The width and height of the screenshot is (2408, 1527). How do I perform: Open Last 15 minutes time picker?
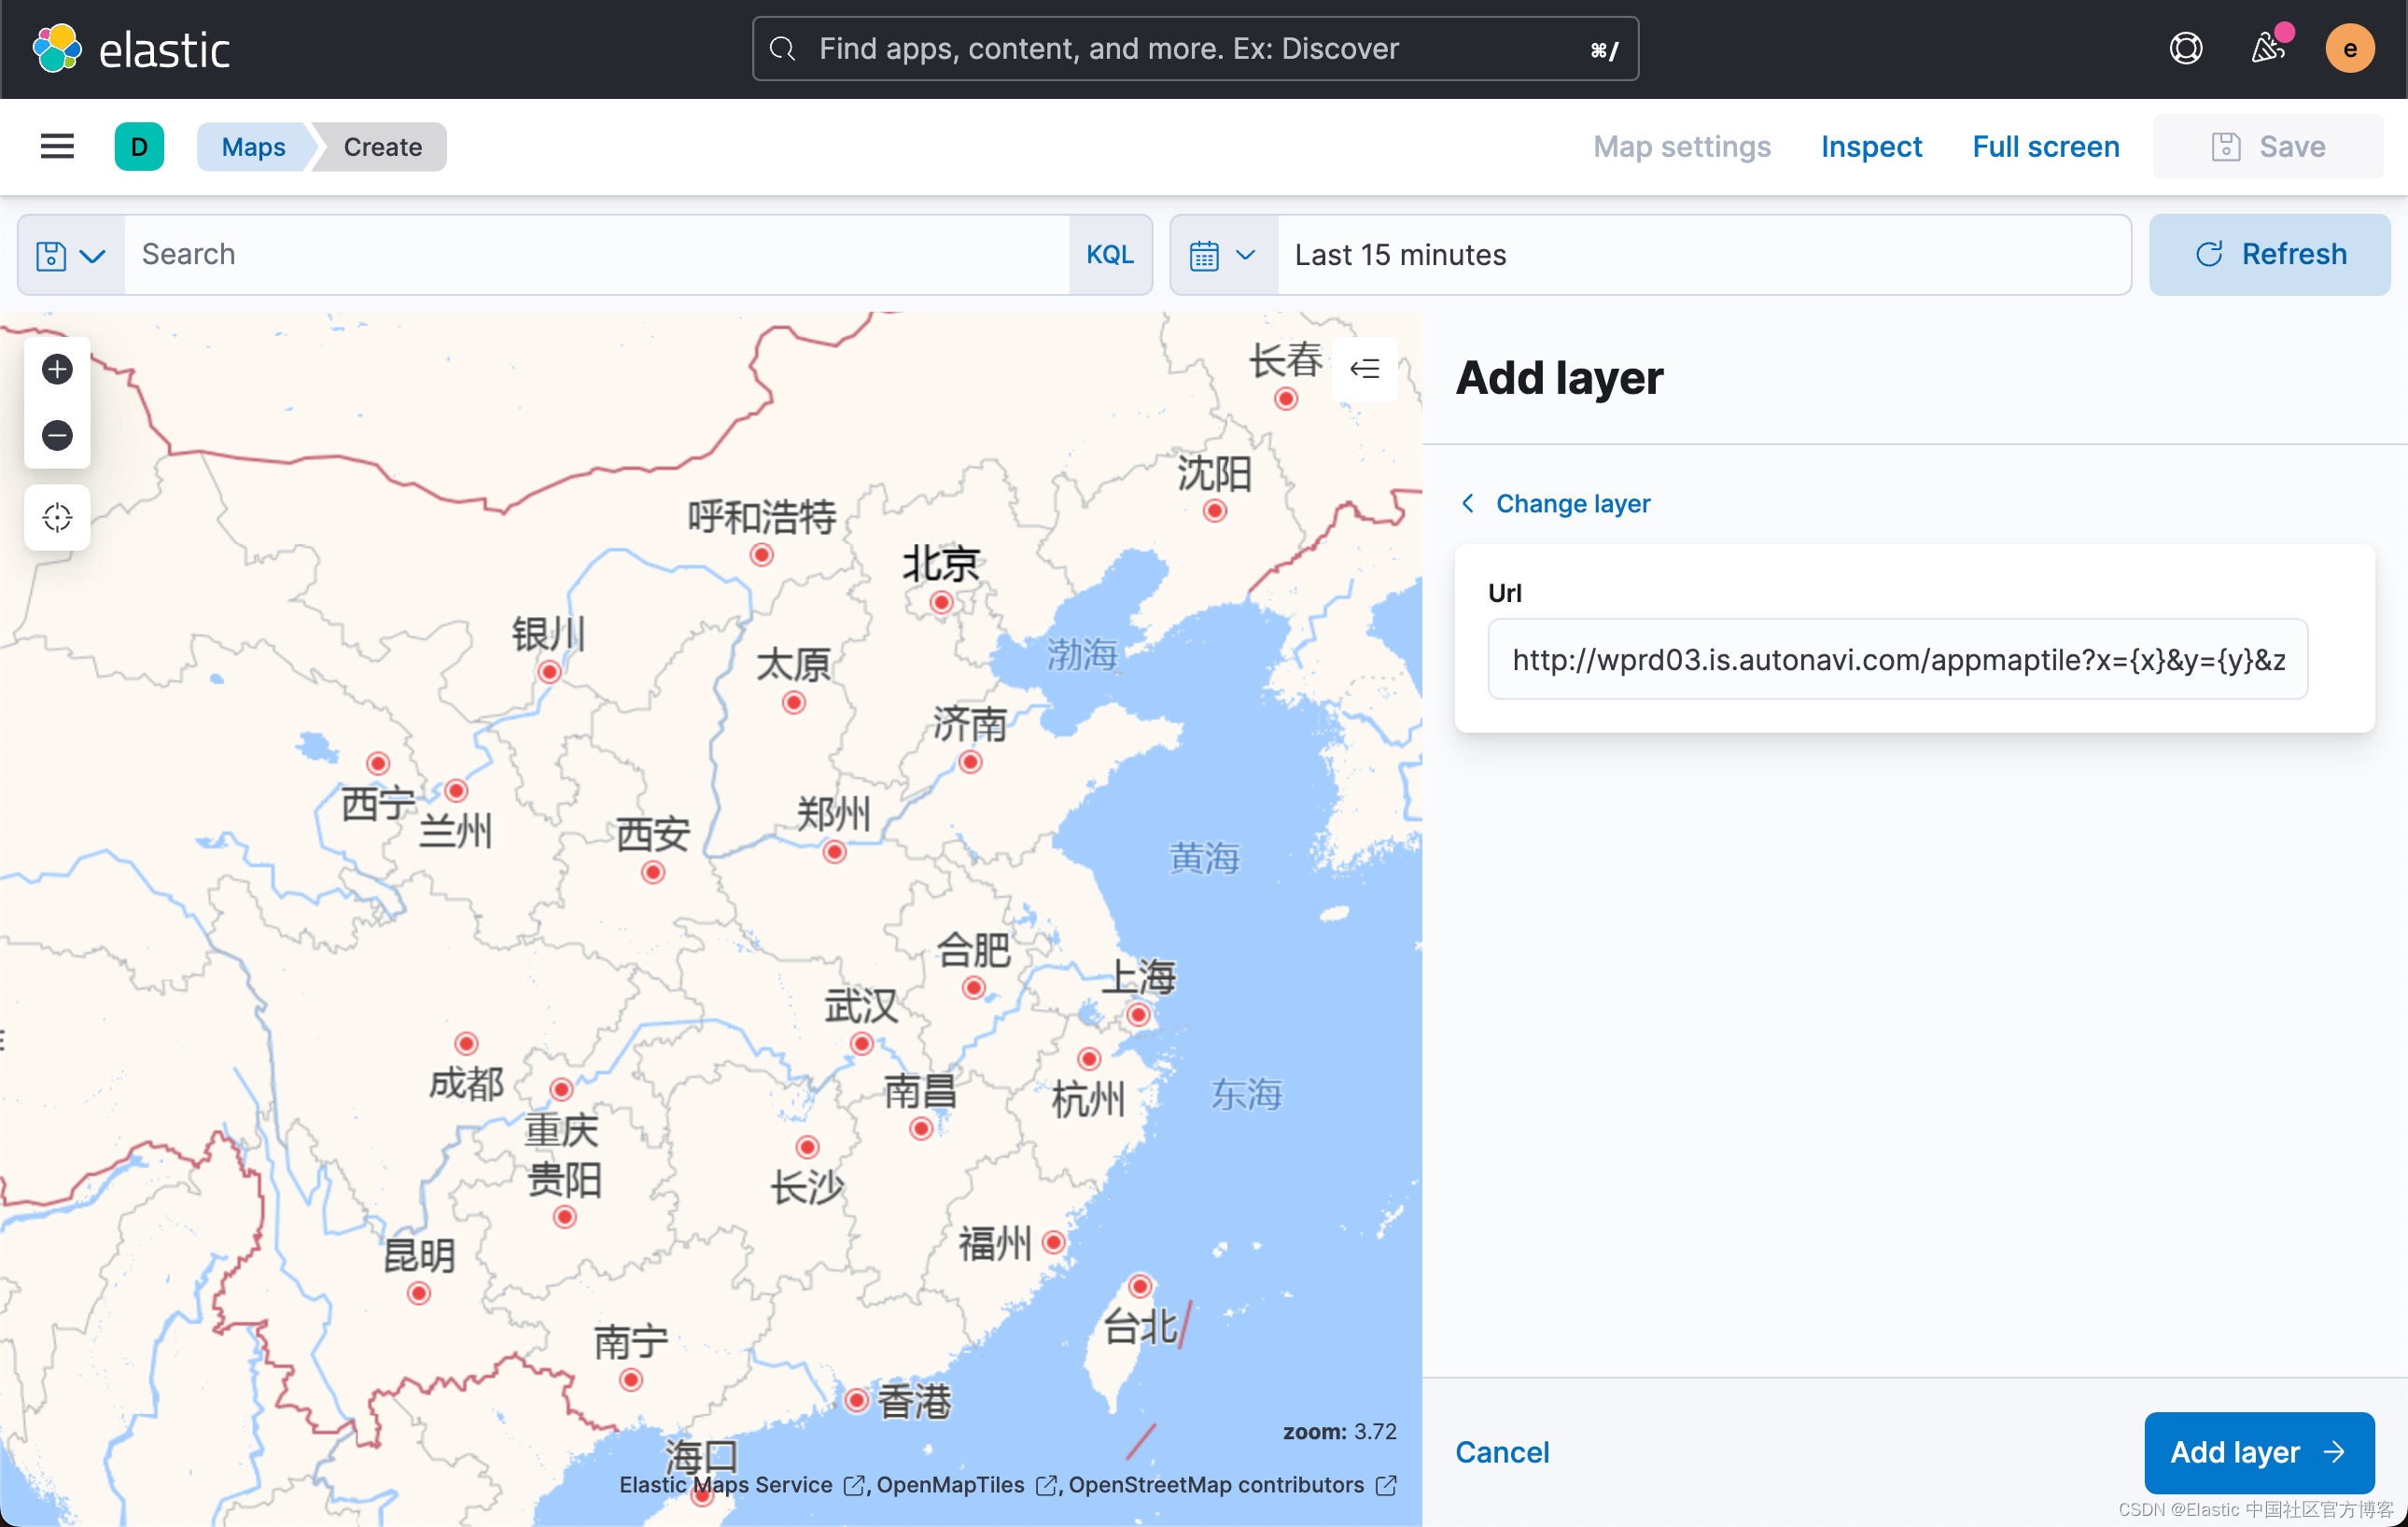click(x=1700, y=255)
